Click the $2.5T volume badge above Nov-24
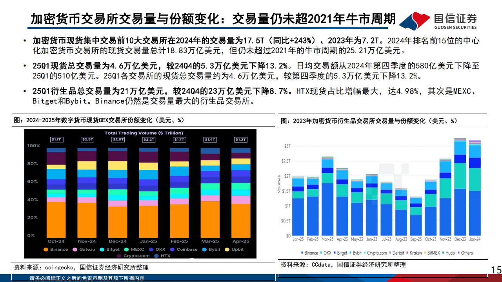Image resolution: width=502 pixels, height=282 pixels. (x=87, y=139)
